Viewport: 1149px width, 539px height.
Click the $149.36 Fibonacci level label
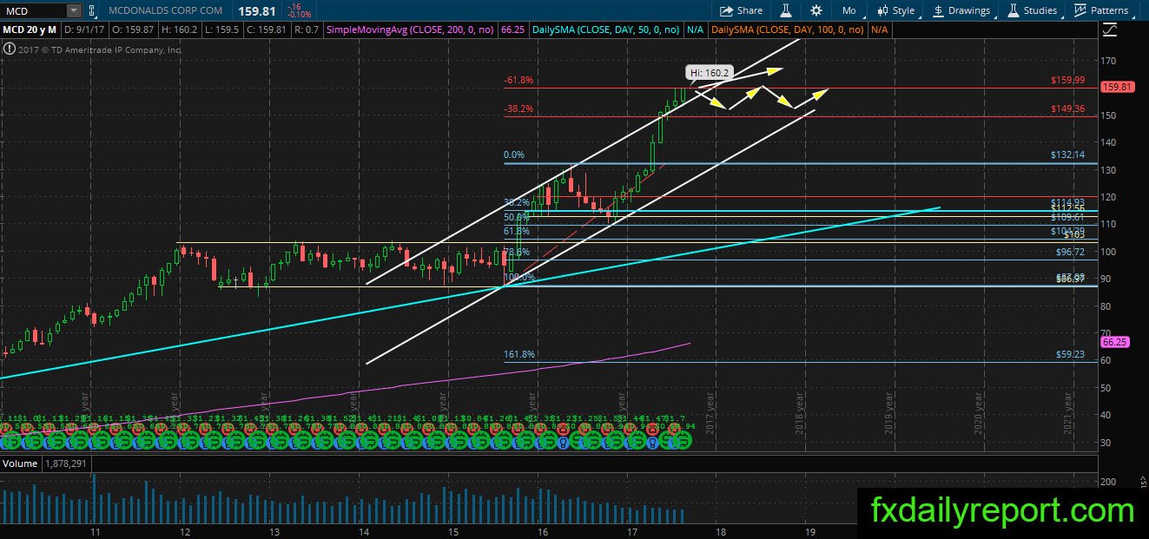pyautogui.click(x=1067, y=109)
